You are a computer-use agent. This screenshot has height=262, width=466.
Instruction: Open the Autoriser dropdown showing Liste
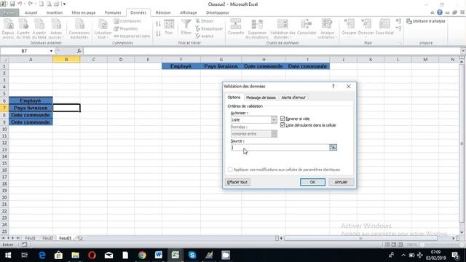point(274,119)
